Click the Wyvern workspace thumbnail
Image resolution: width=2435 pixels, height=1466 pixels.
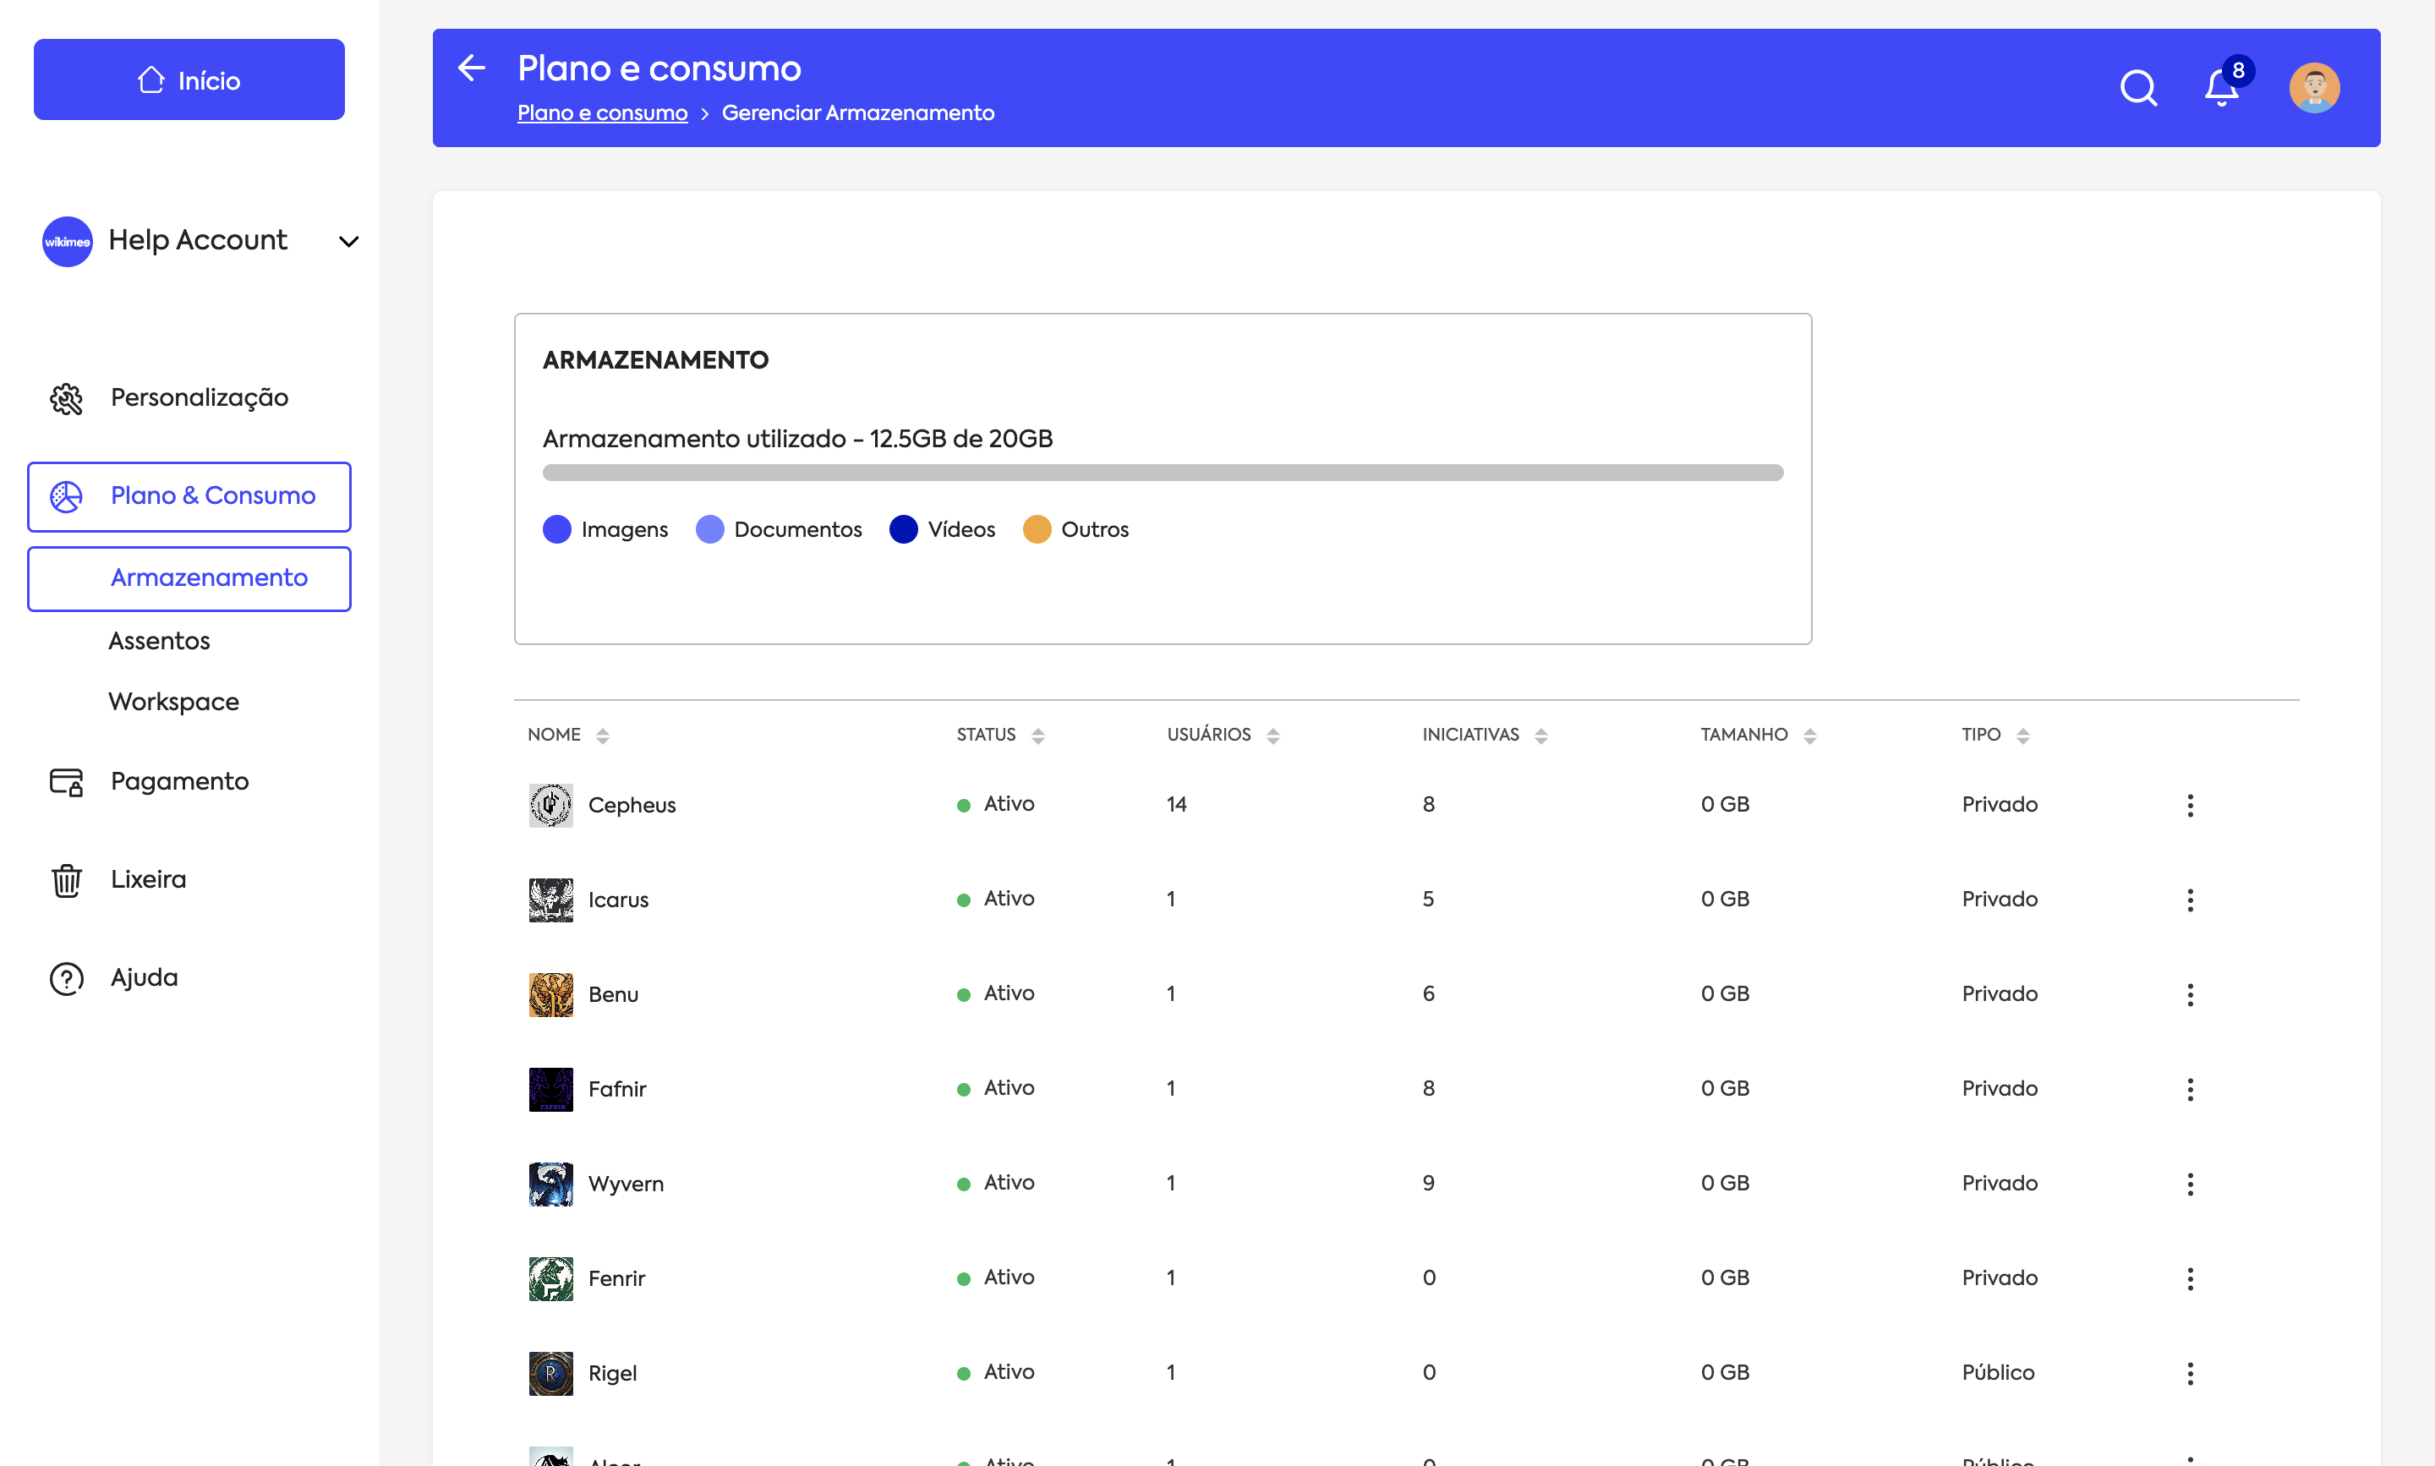pos(550,1184)
